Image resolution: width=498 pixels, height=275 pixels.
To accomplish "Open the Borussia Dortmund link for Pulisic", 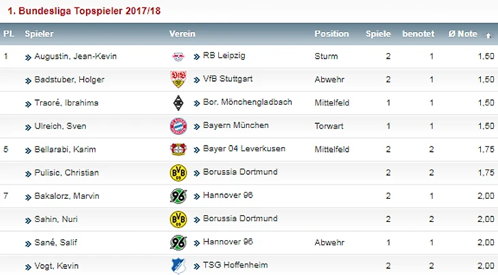I will [x=240, y=172].
